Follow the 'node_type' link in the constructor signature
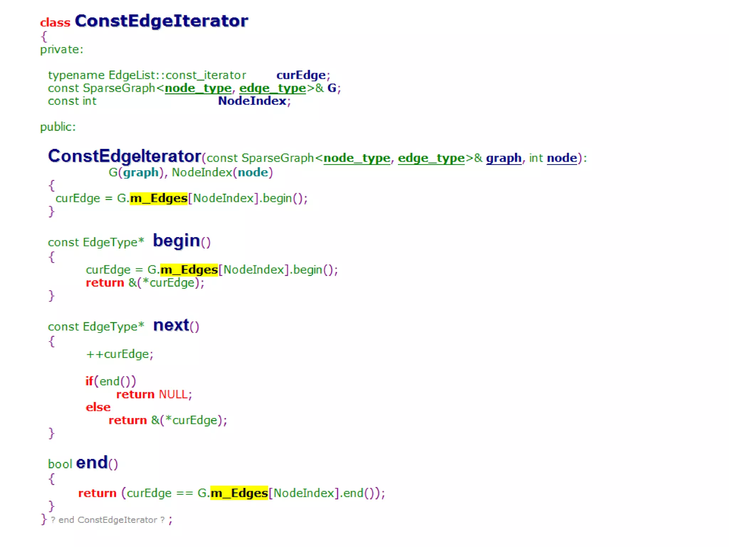Screen dimensions: 729x547 (357, 158)
